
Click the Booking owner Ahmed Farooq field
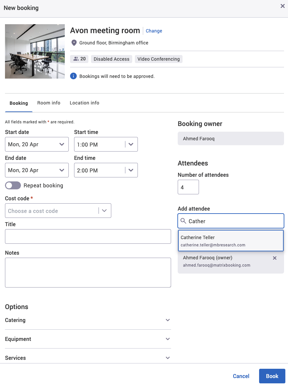pyautogui.click(x=231, y=139)
